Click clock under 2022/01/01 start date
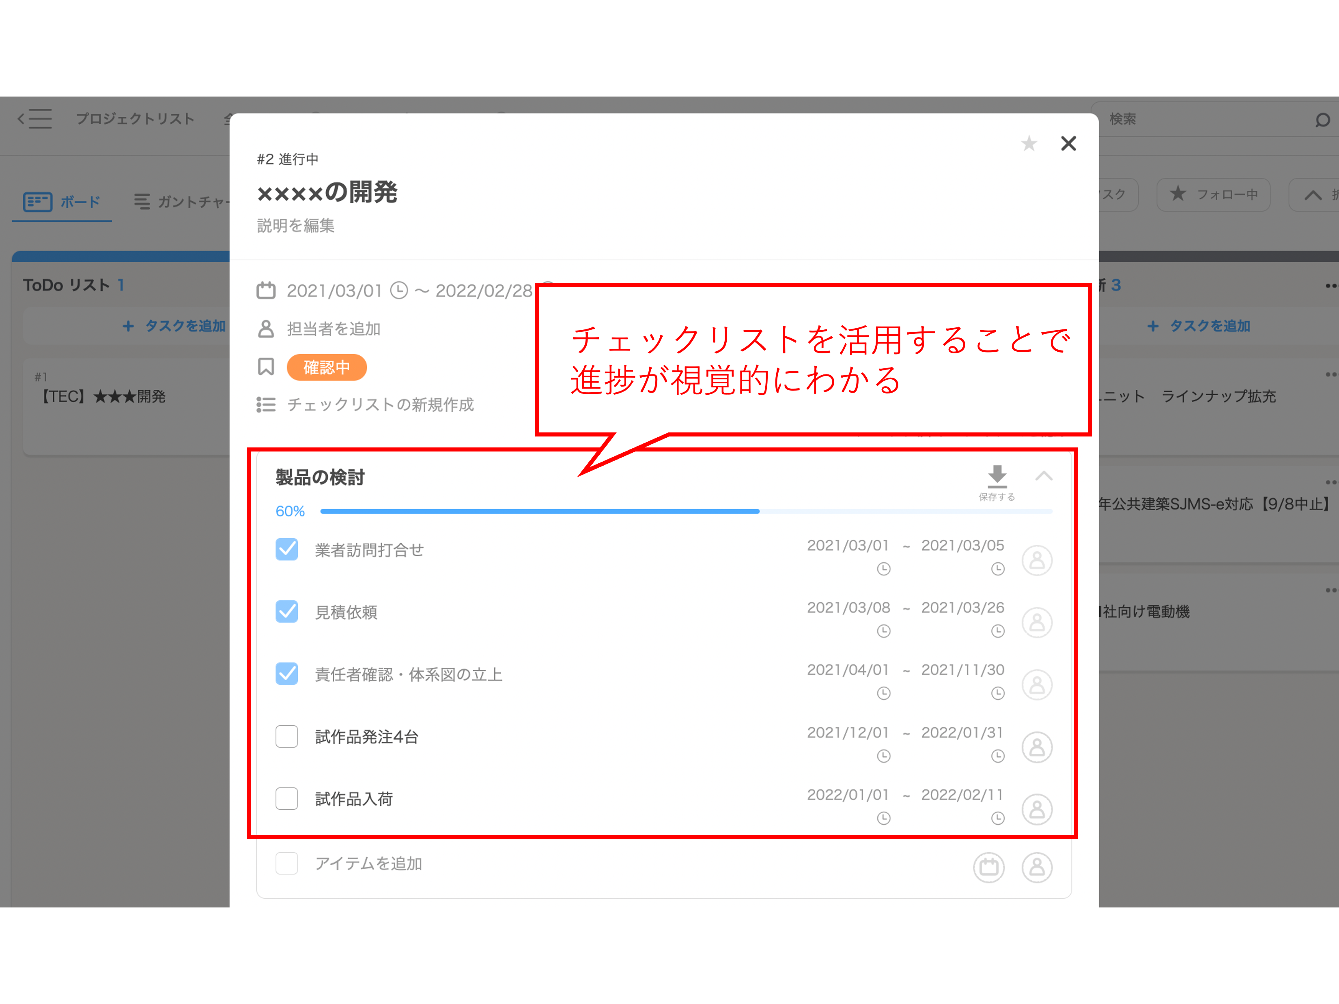The height and width of the screenshot is (1004, 1339). [x=884, y=818]
